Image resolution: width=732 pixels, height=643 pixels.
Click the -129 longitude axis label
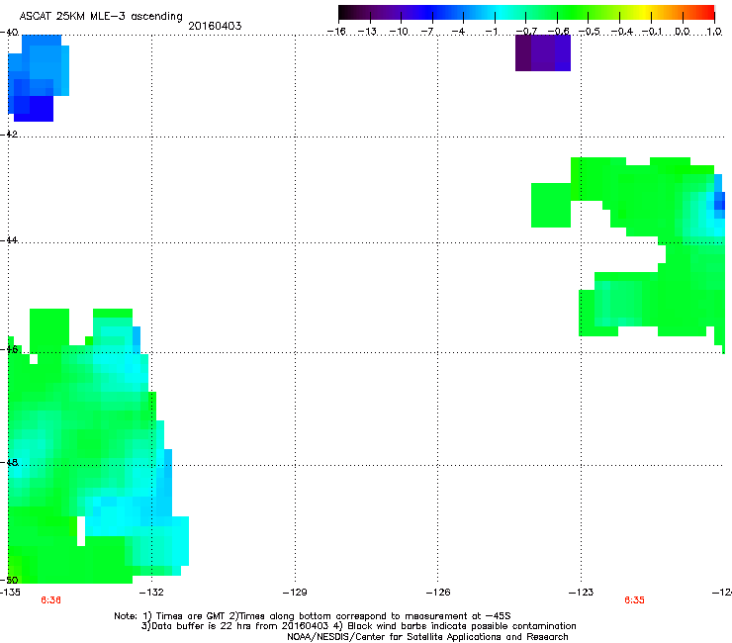point(295,593)
